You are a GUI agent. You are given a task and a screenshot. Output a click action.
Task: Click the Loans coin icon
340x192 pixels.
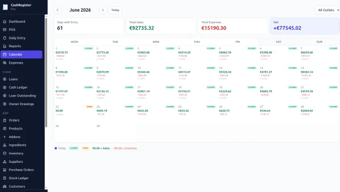[5, 79]
